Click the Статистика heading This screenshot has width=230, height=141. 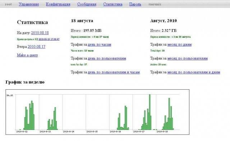32,22
